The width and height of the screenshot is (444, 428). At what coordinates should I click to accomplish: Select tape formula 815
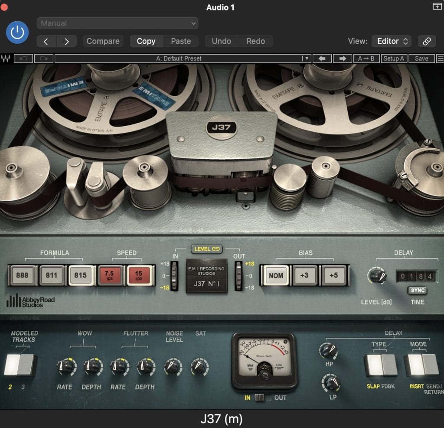point(81,275)
